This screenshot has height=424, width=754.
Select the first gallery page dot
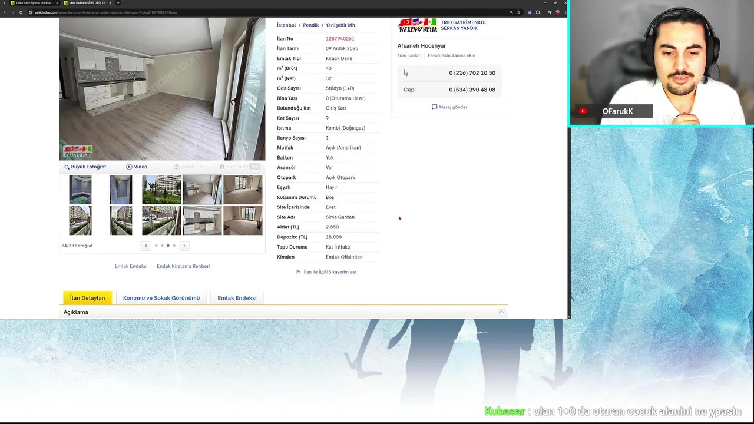pyautogui.click(x=156, y=246)
